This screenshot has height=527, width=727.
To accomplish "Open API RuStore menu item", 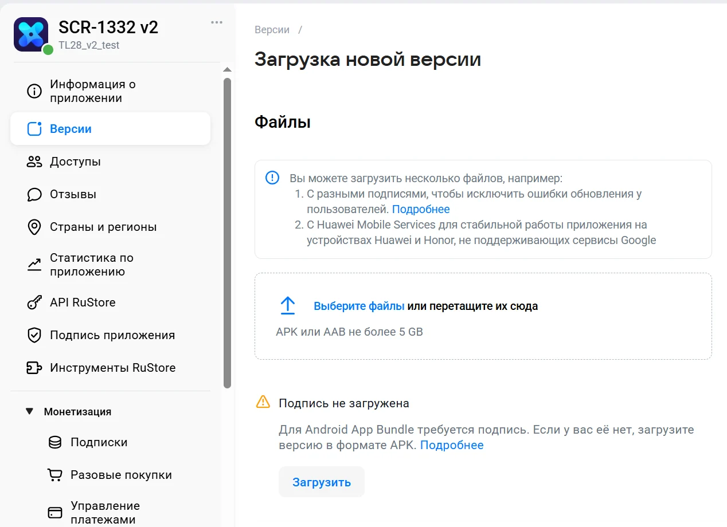I will point(110,302).
